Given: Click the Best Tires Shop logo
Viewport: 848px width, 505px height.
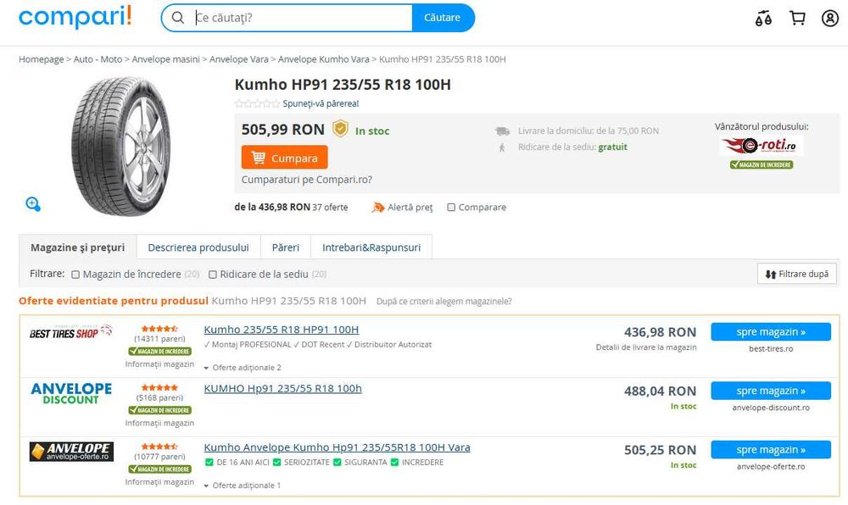Looking at the screenshot, I should click(71, 332).
